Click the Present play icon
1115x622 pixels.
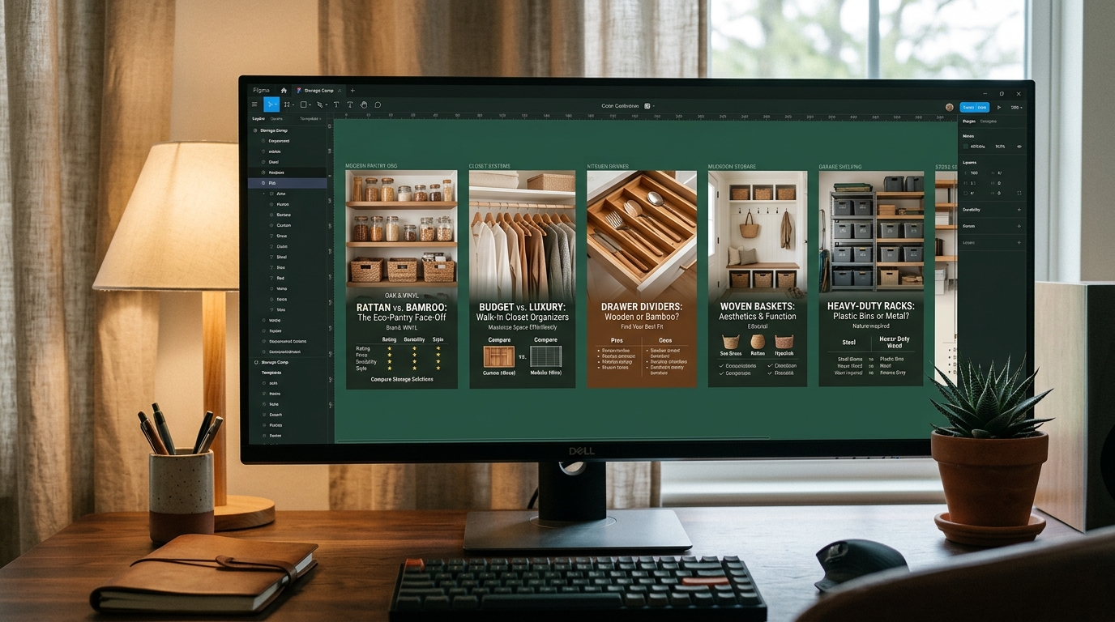[x=999, y=107]
